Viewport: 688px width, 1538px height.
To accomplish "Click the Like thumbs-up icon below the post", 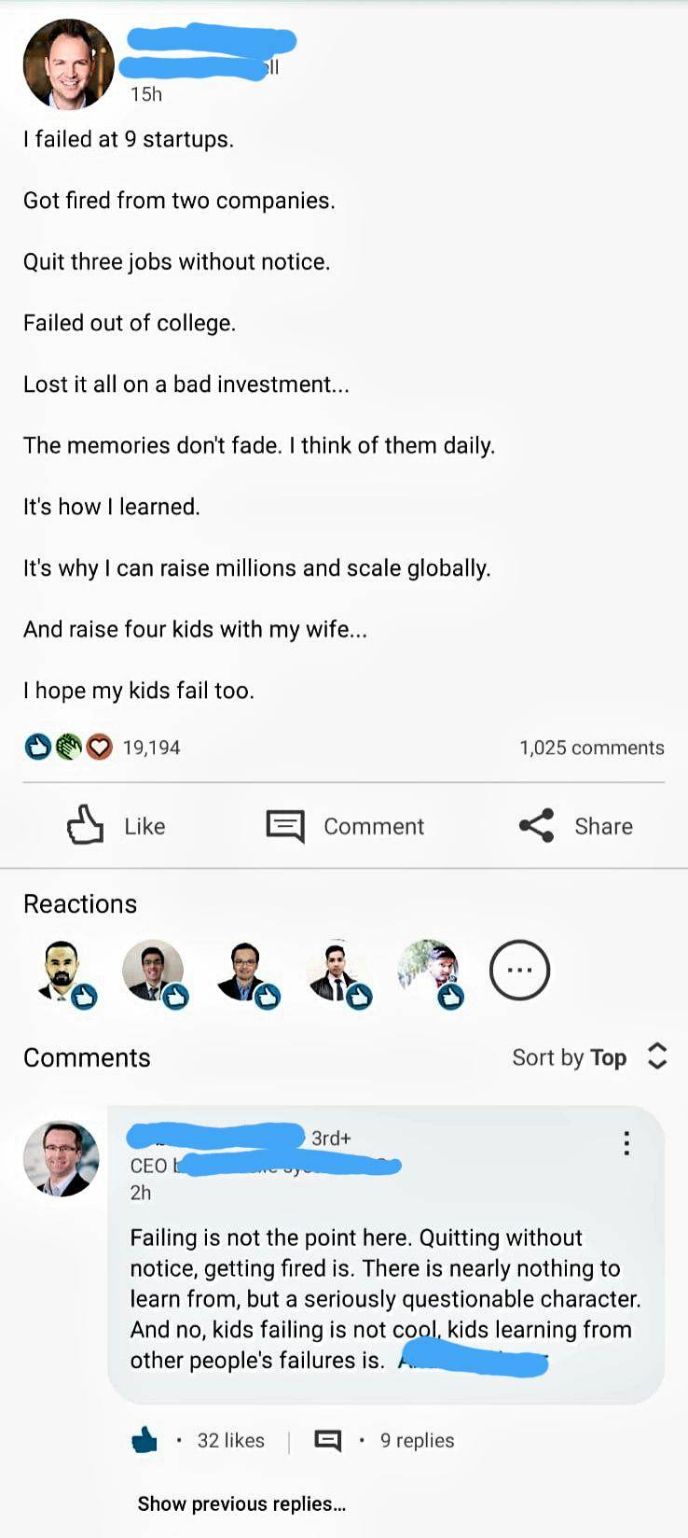I will (x=85, y=825).
